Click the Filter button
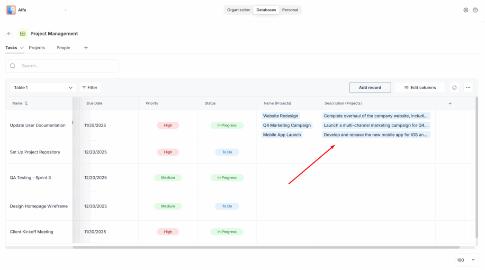485x270 pixels. (90, 88)
